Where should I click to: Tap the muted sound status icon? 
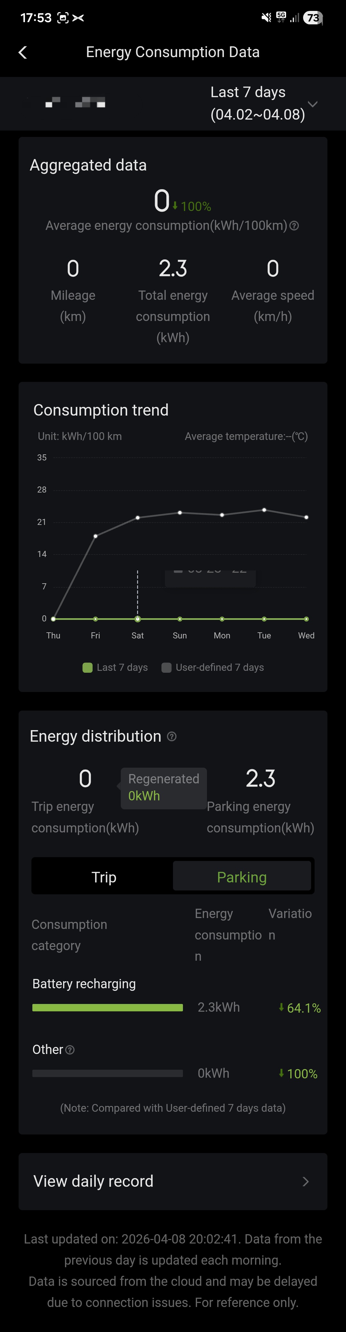coord(266,18)
